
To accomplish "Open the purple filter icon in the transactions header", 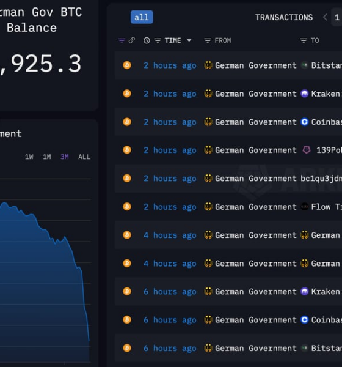I will [x=122, y=40].
